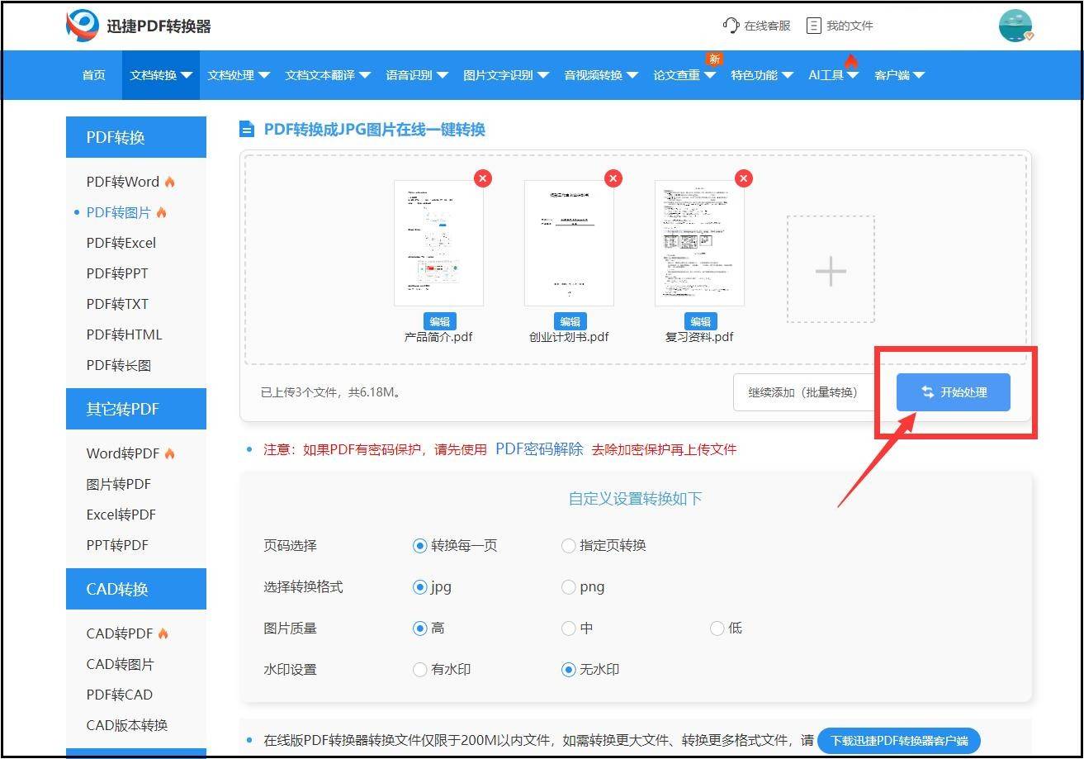The height and width of the screenshot is (759, 1084).
Task: Click the plus icon to add another file
Action: [831, 270]
